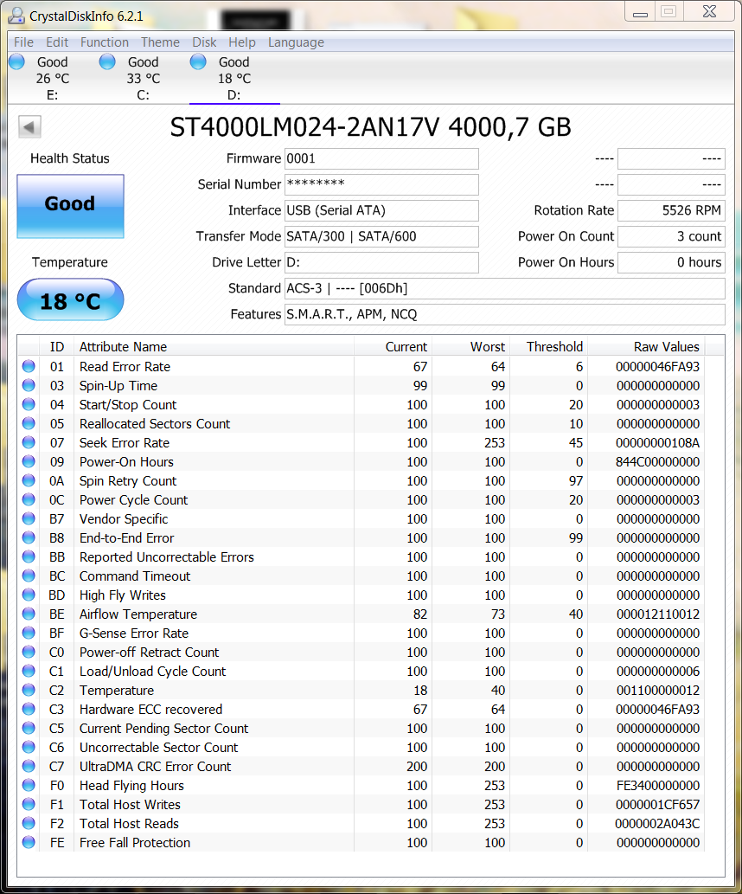Click the Power On Count field
742x894 pixels.
coord(671,236)
